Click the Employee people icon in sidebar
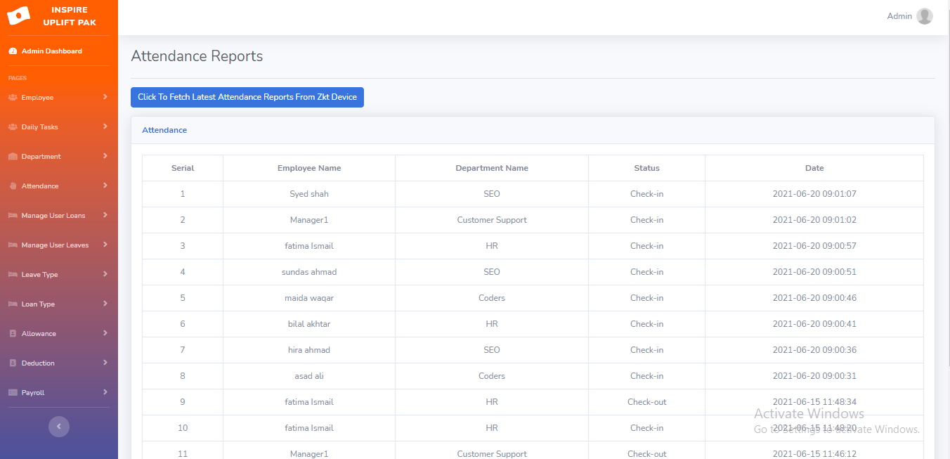The height and width of the screenshot is (459, 950). (13, 98)
